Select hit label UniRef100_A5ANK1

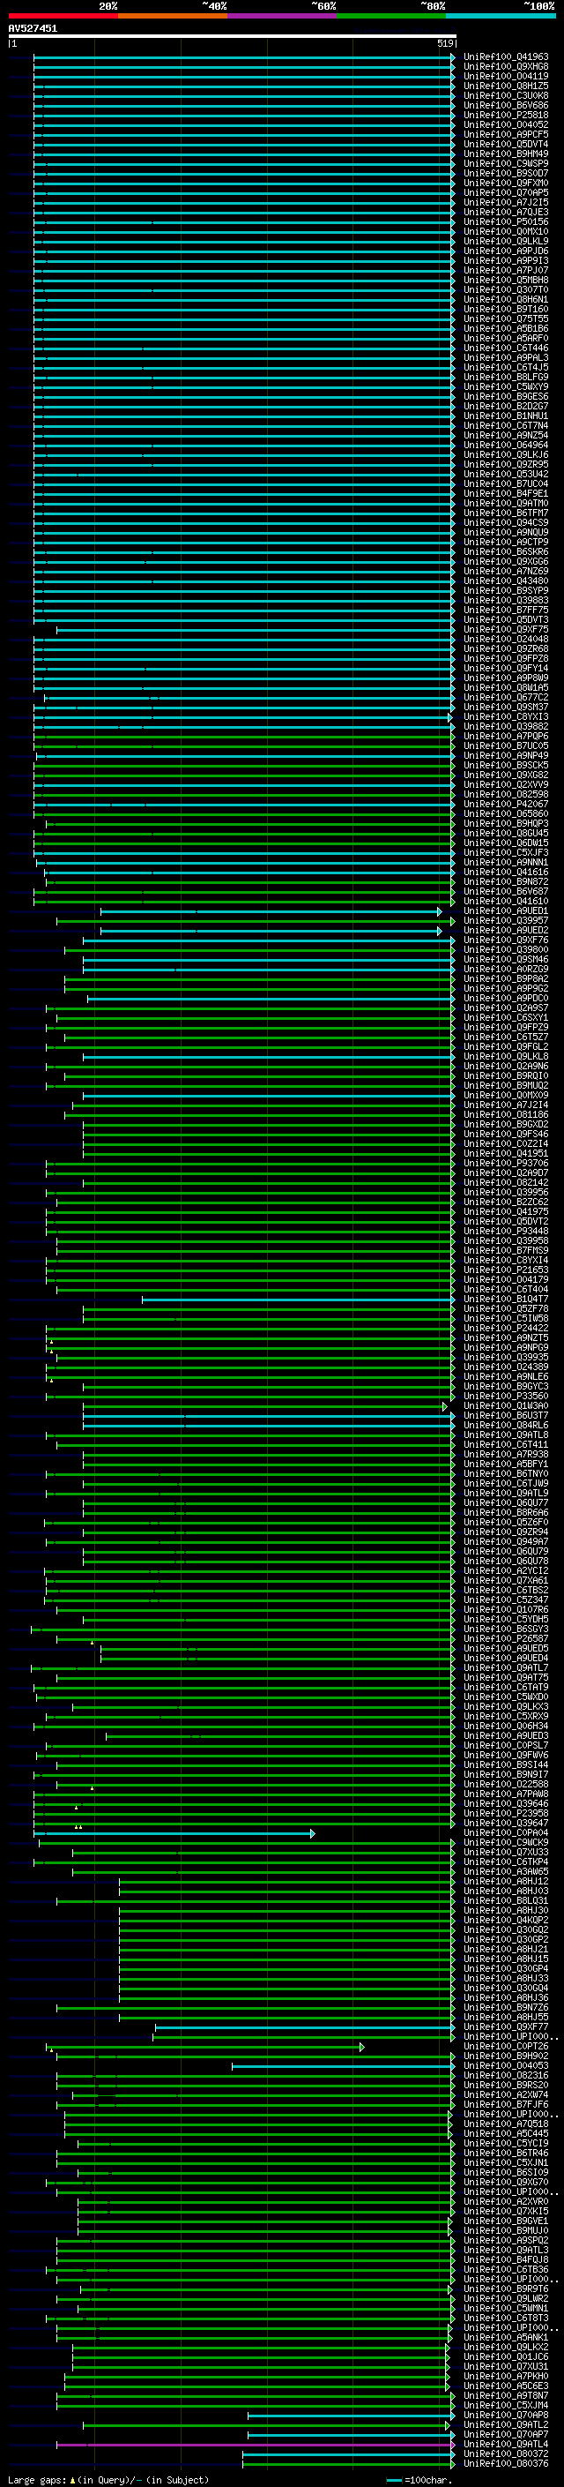tap(505, 2337)
